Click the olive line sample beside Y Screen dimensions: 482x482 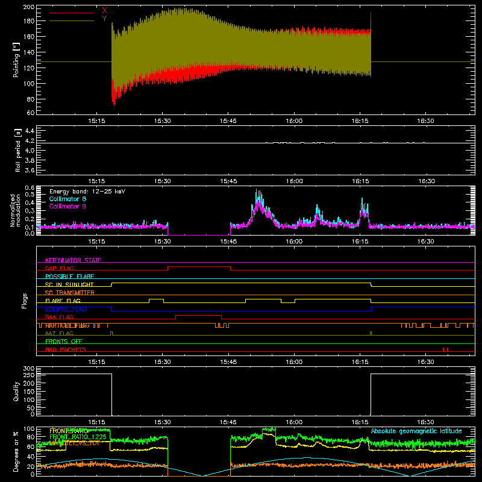pos(72,20)
